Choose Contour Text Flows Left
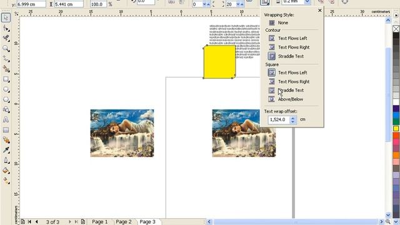This screenshot has width=400, height=225. [287, 38]
